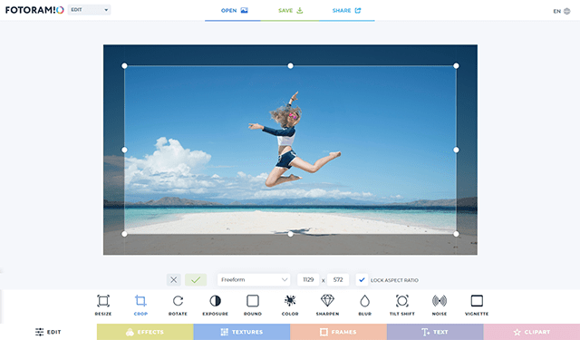The height and width of the screenshot is (340, 580).
Task: Open the Freeform aspect ratio dropdown
Action: 254,279
